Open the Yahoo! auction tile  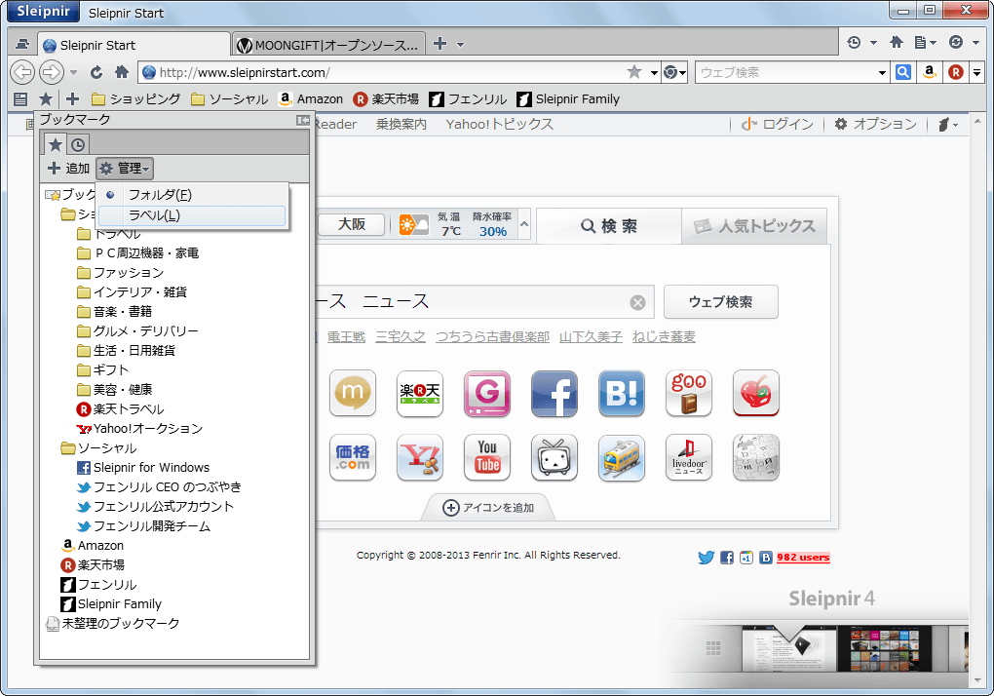420,457
